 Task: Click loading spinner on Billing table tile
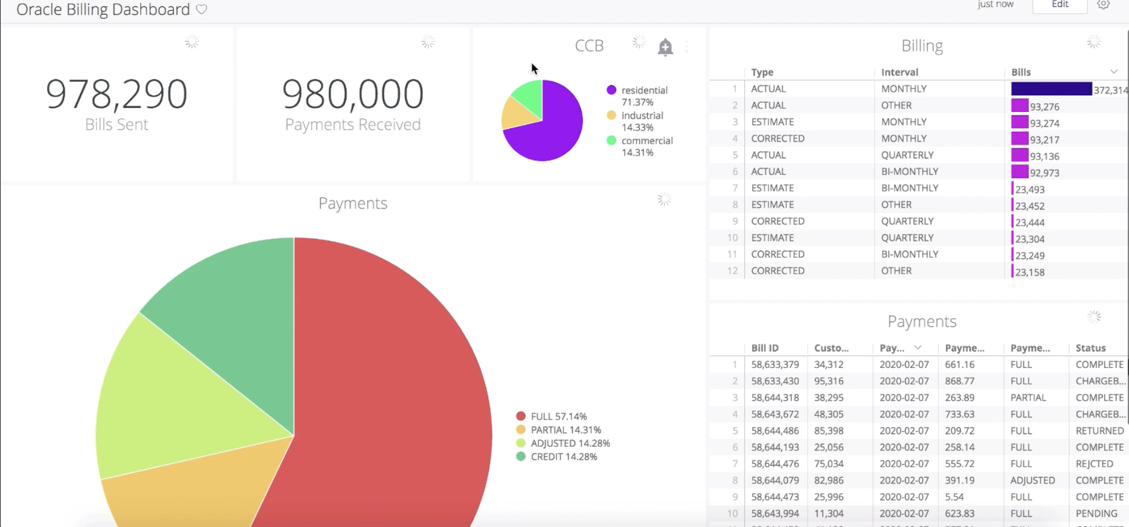coord(1094,41)
